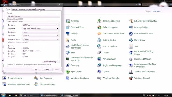
Task: Open the Java icon
Action: [131, 46]
